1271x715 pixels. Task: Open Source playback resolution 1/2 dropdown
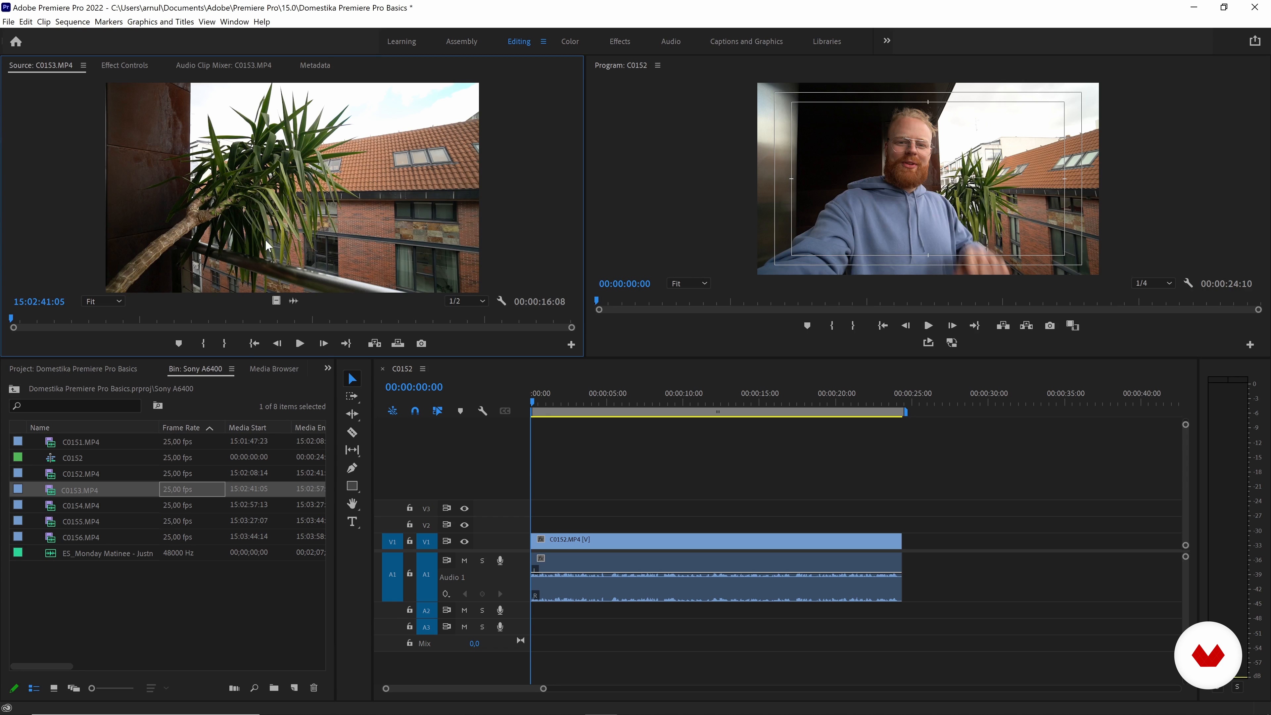pyautogui.click(x=467, y=301)
